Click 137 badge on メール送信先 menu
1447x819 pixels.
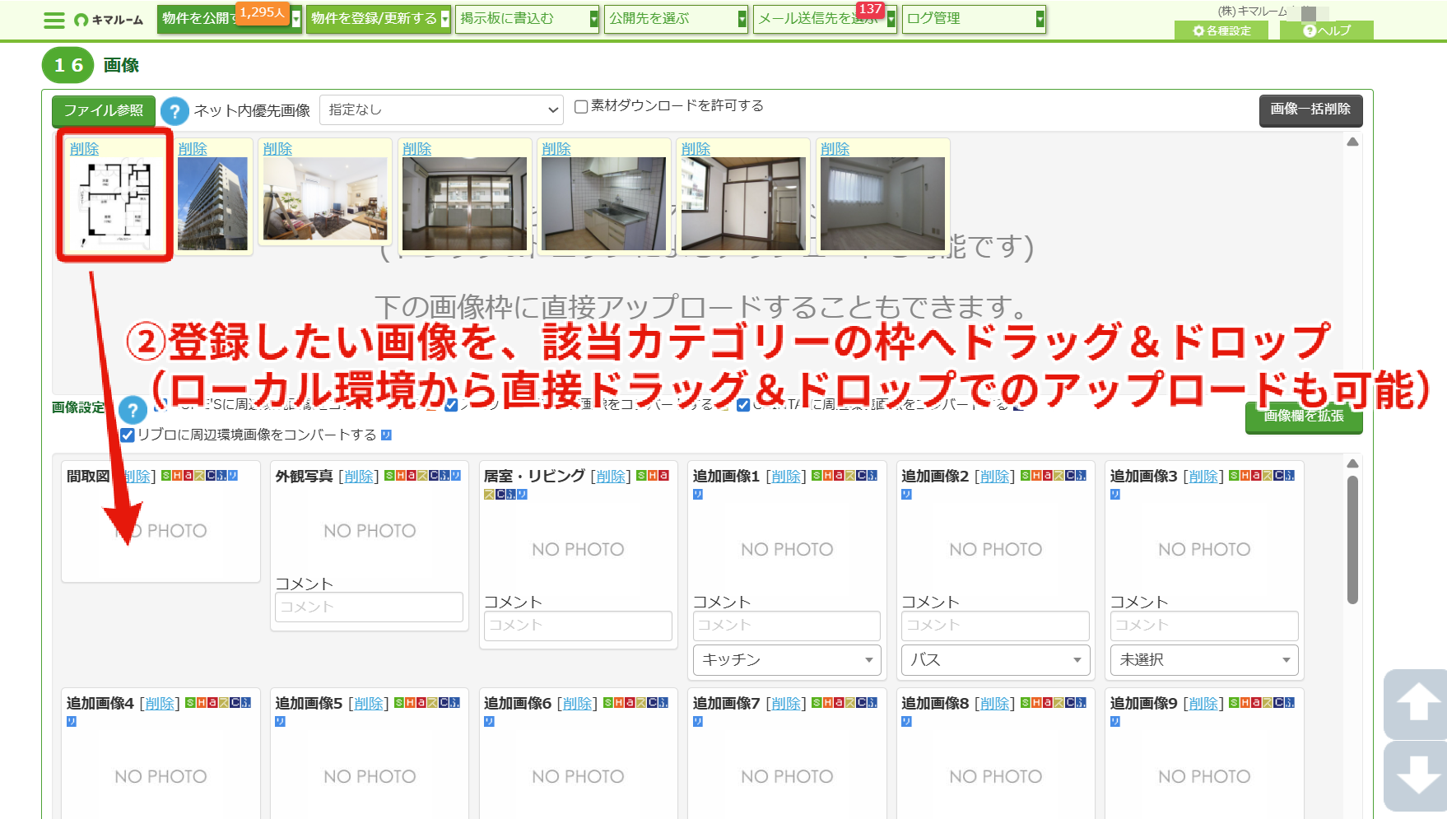(870, 9)
